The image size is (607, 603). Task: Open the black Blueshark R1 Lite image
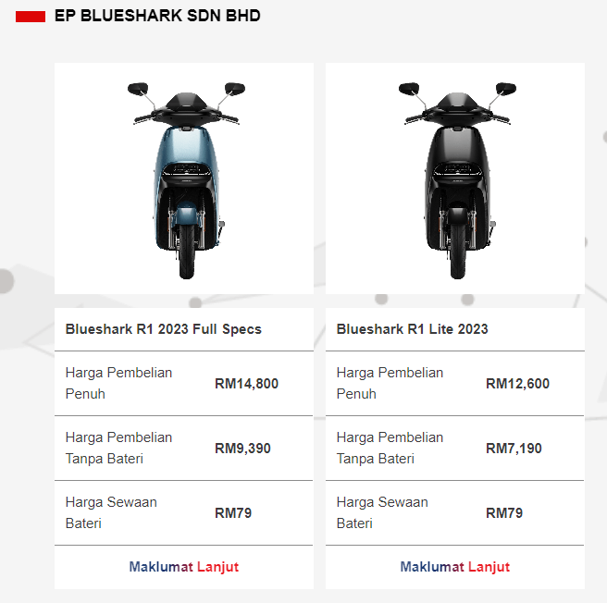point(455,178)
